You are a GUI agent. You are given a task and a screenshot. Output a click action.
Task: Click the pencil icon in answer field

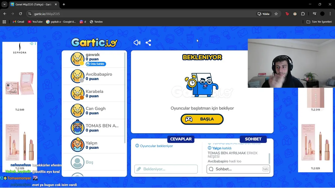(x=139, y=169)
